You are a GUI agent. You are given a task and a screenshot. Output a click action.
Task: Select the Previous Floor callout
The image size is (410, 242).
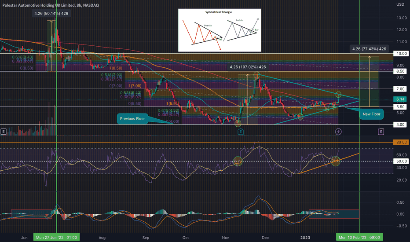click(132, 119)
